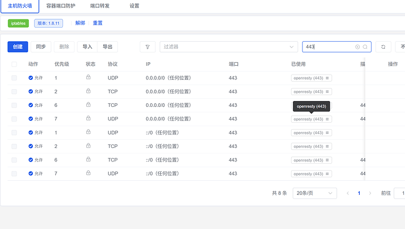Click the 删除 delete button
Screen dimensions: 405x229
64,47
